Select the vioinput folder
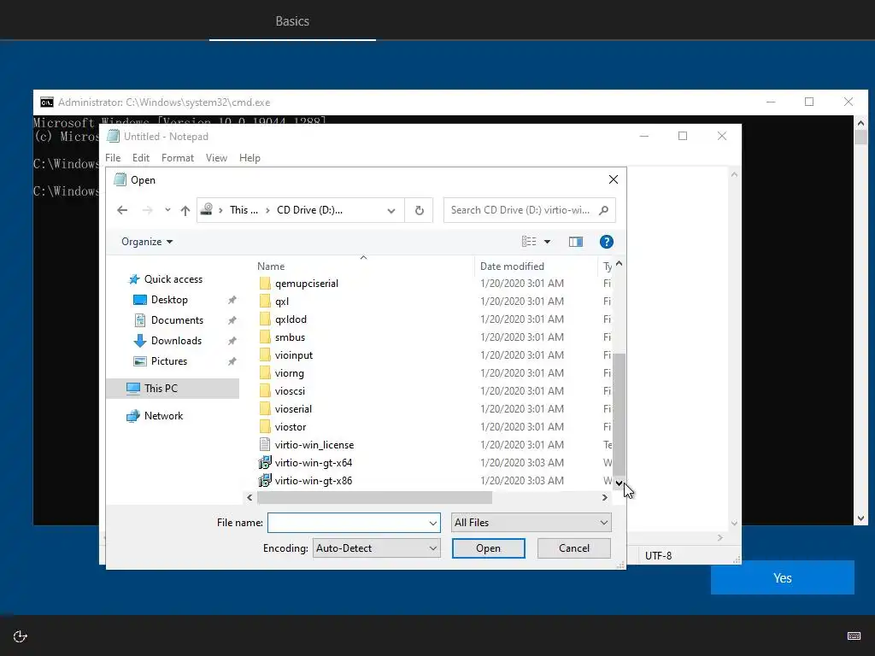The image size is (875, 656). [x=294, y=355]
